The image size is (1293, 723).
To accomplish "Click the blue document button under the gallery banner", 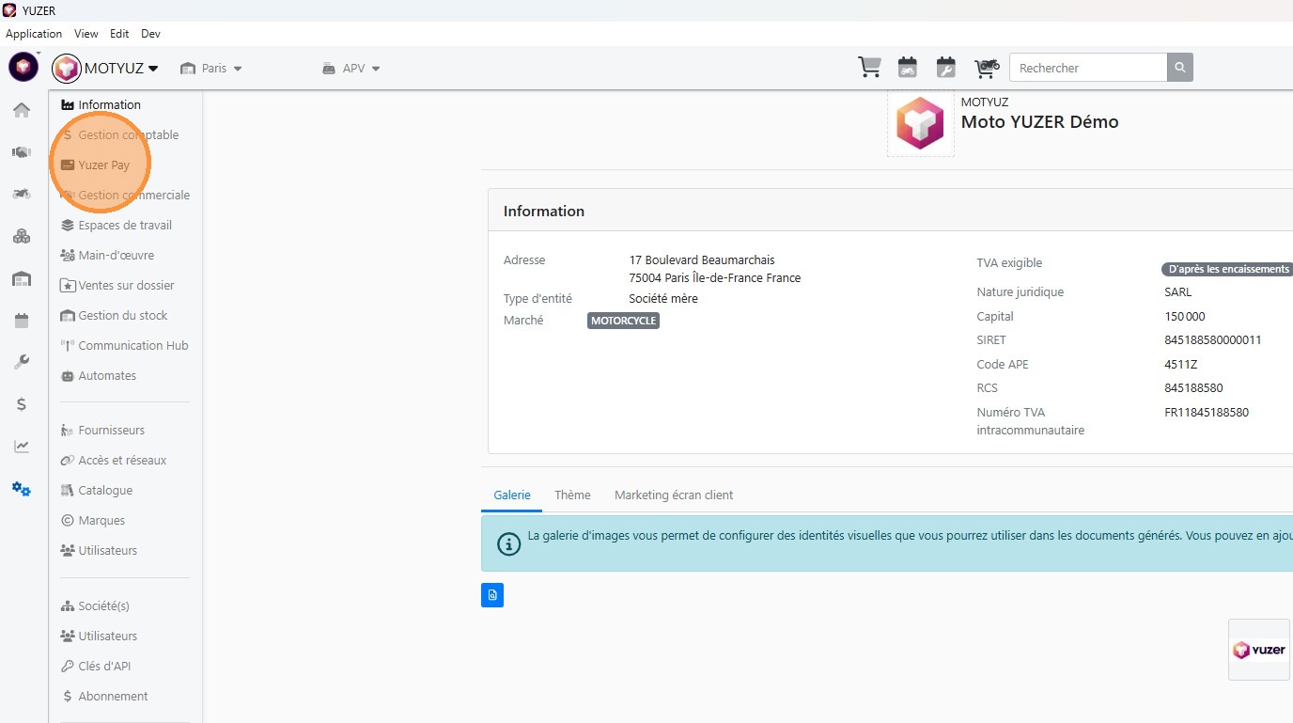I will coord(492,595).
